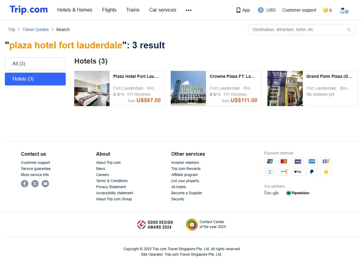363x280 pixels.
Task: Open the Security footer link
Action: point(178,199)
